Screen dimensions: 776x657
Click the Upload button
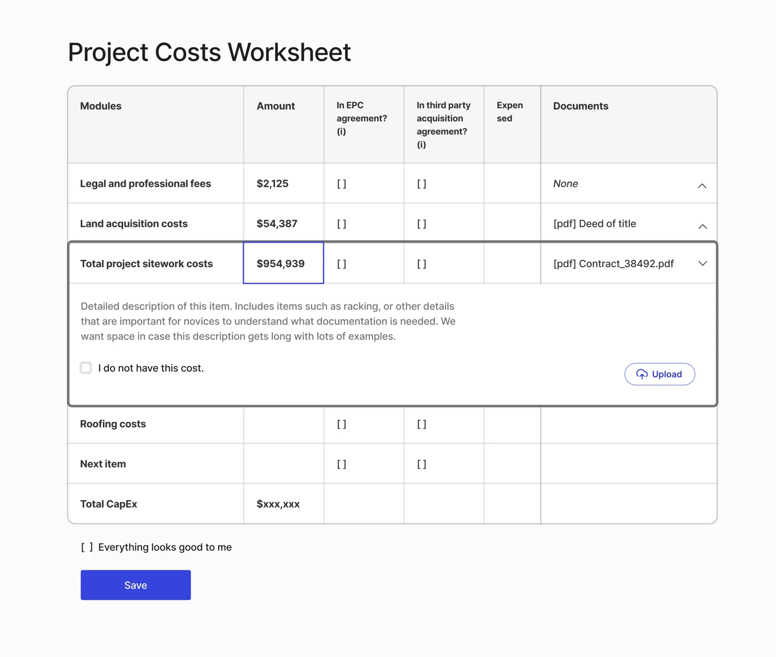pos(660,374)
